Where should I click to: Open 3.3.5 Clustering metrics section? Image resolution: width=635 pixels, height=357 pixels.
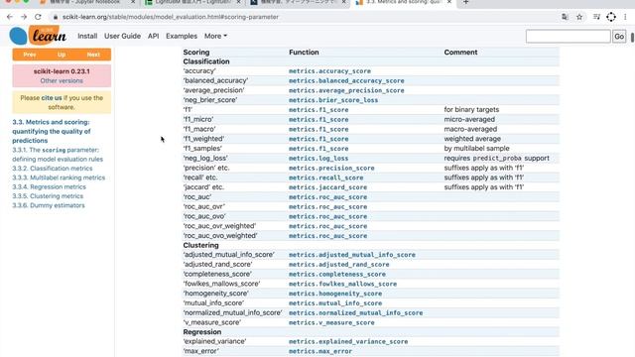click(48, 196)
